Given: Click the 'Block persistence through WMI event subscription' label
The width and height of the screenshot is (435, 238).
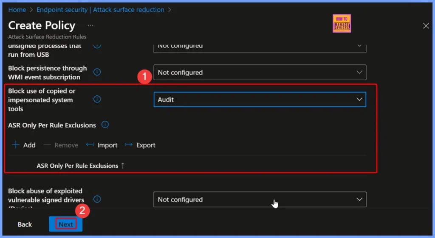Looking at the screenshot, I should click(x=48, y=73).
